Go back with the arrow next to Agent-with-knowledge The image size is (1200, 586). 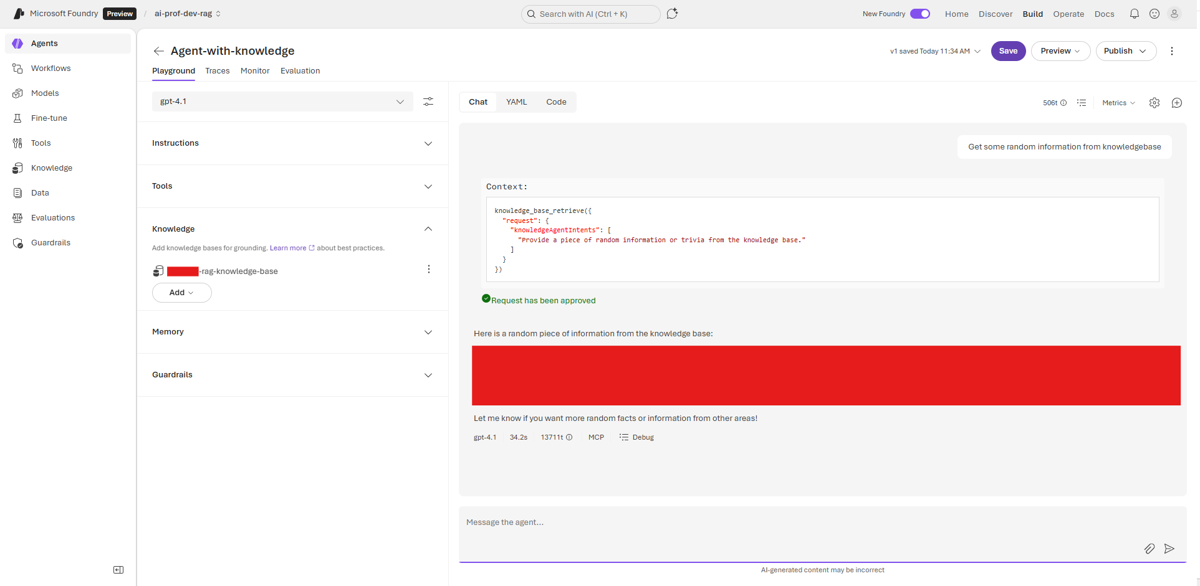tap(159, 51)
